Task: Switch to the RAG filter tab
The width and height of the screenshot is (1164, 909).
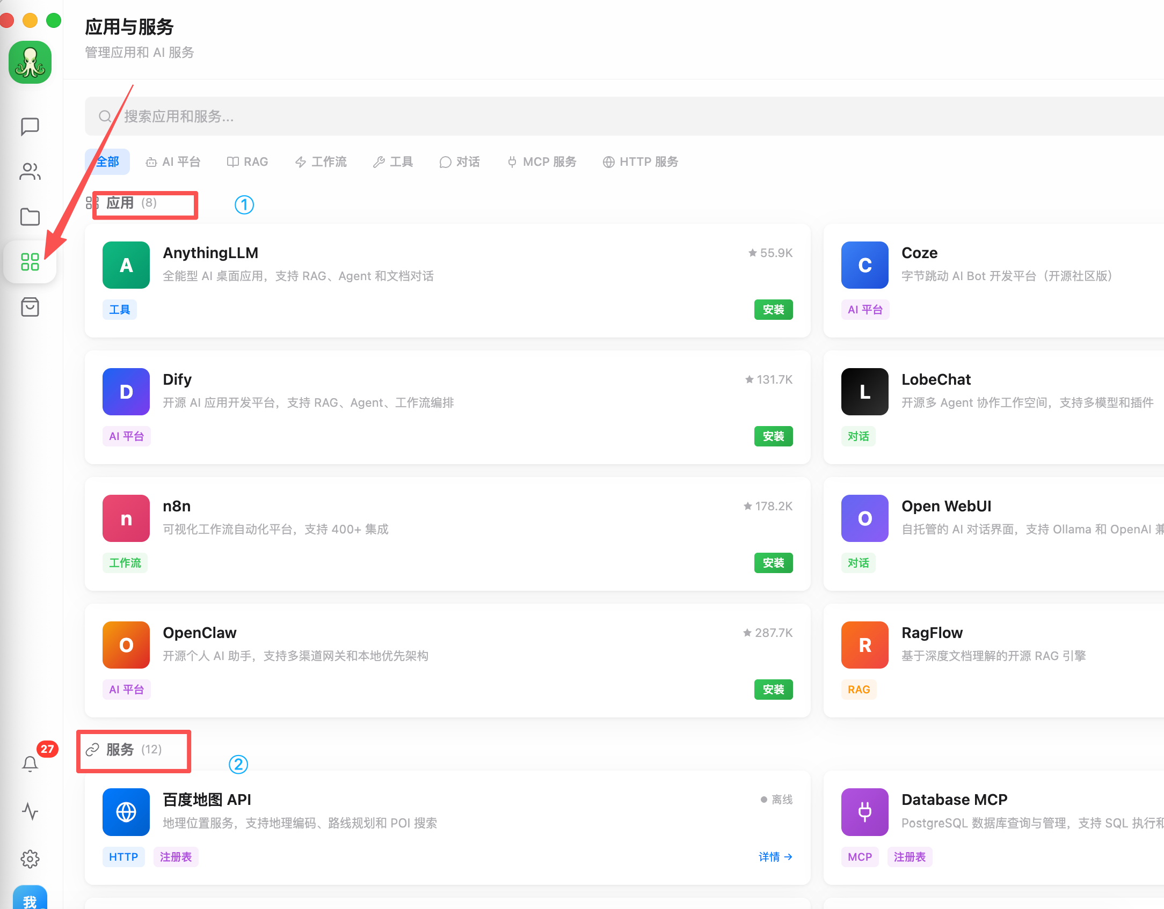Action: click(x=248, y=162)
